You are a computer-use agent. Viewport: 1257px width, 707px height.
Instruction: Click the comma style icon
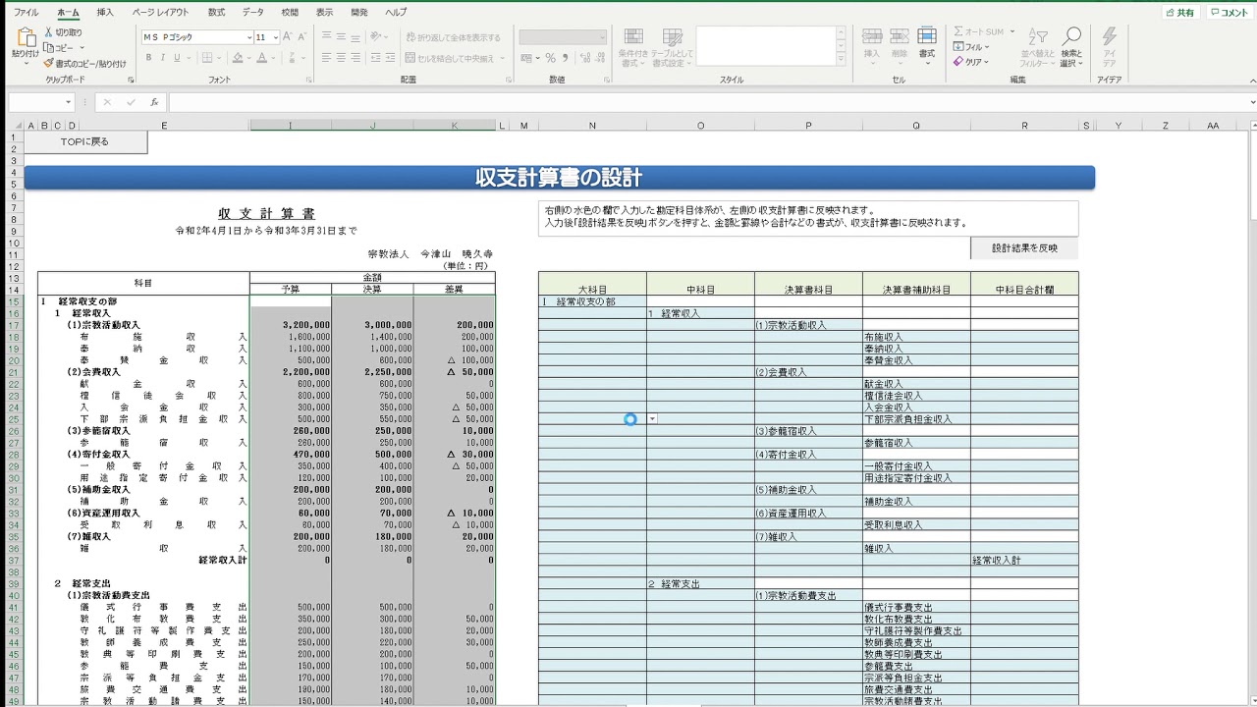click(x=565, y=58)
